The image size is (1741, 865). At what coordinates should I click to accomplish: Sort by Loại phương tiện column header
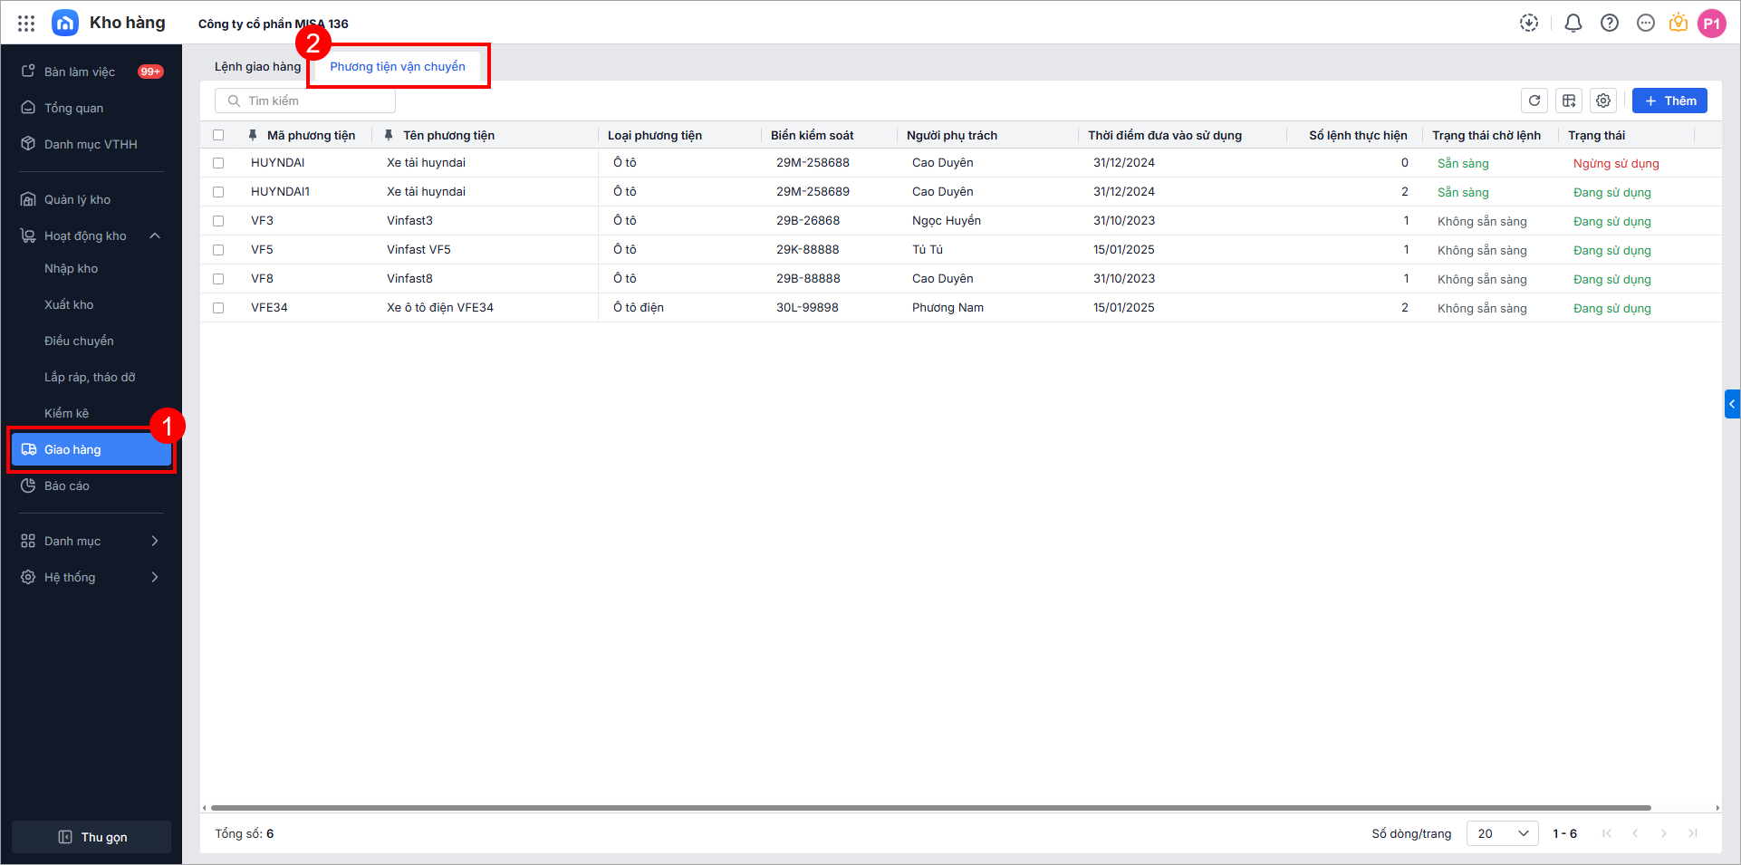pos(655,135)
